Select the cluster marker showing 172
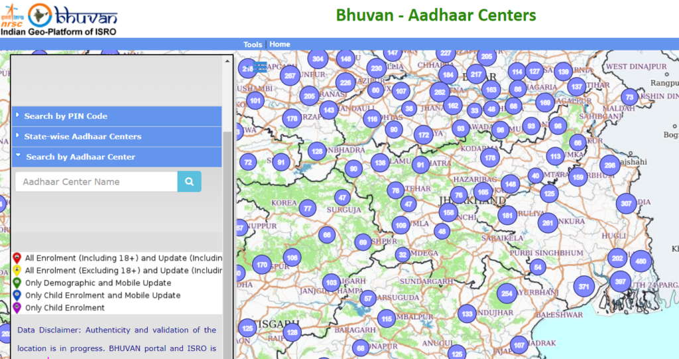 [x=424, y=135]
